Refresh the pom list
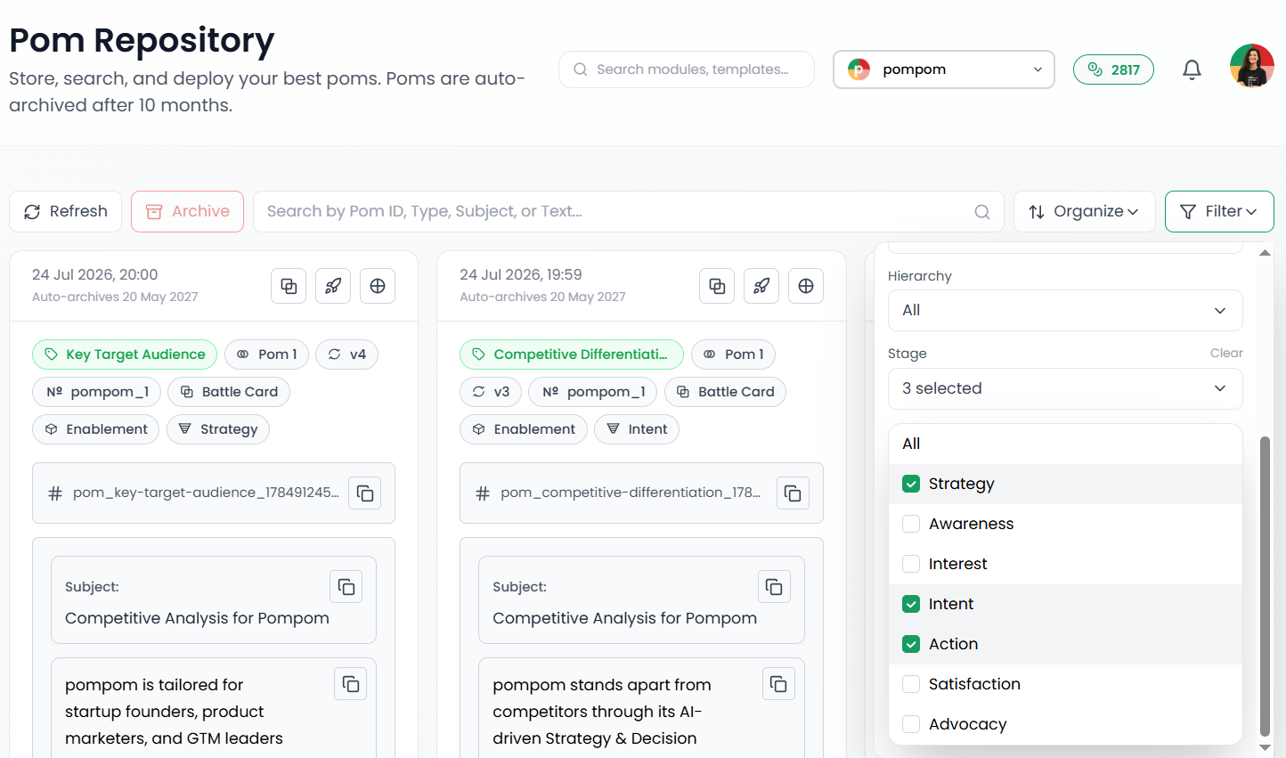This screenshot has height=758, width=1286. [65, 212]
